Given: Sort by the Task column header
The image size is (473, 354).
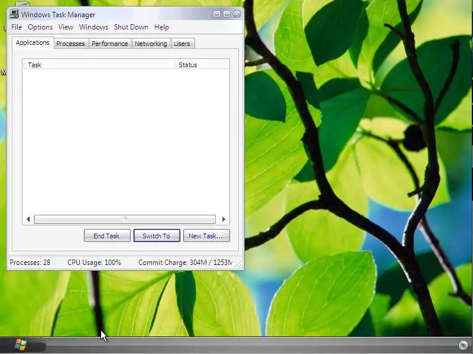Looking at the screenshot, I should tap(99, 65).
